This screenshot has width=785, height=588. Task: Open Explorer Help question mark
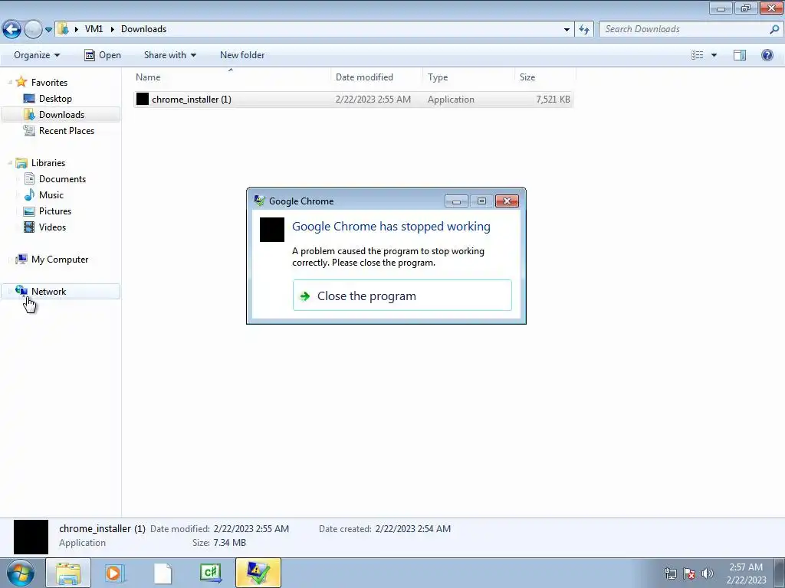point(767,55)
